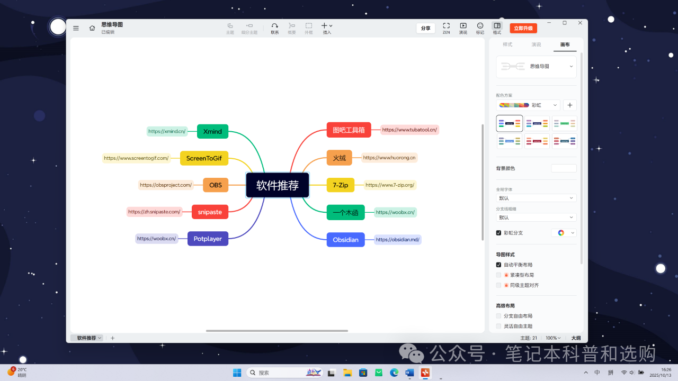Switch to the 演说 panel tab
Screen dimensions: 678x381
click(536, 44)
